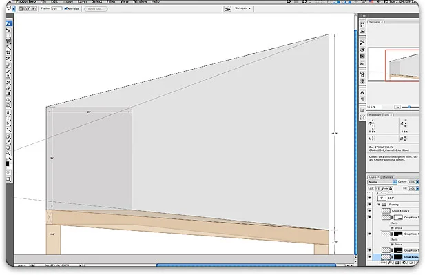The image size is (425, 275).
Task: Open the Filter menu
Action: 111,1
